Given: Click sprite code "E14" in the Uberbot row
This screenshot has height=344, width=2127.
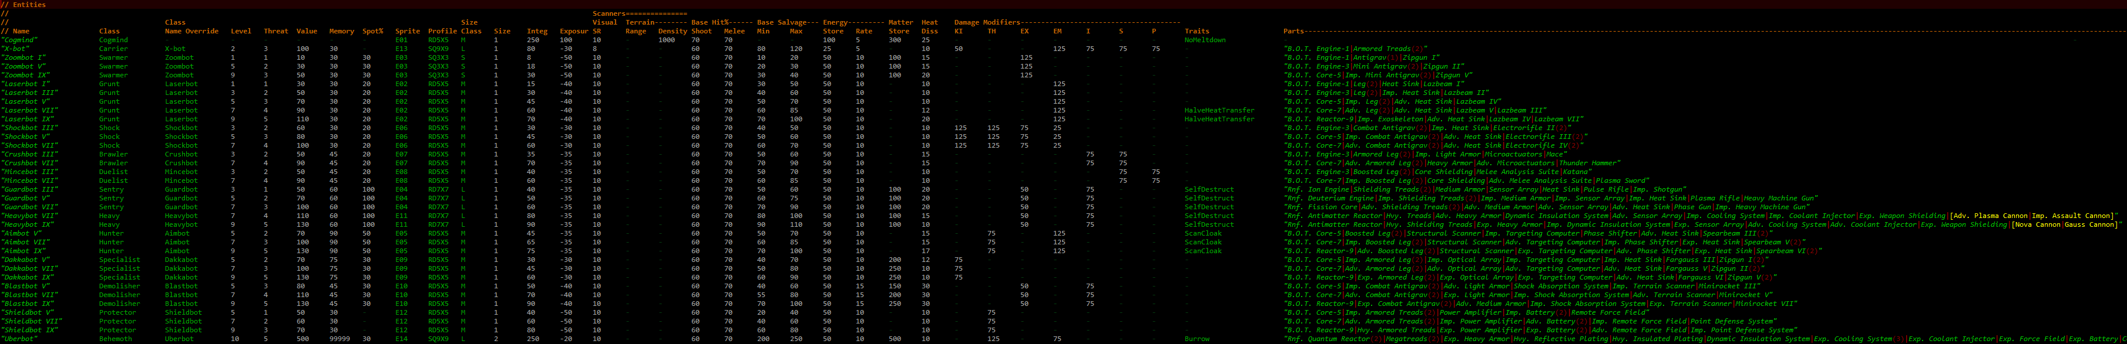Looking at the screenshot, I should [x=402, y=338].
